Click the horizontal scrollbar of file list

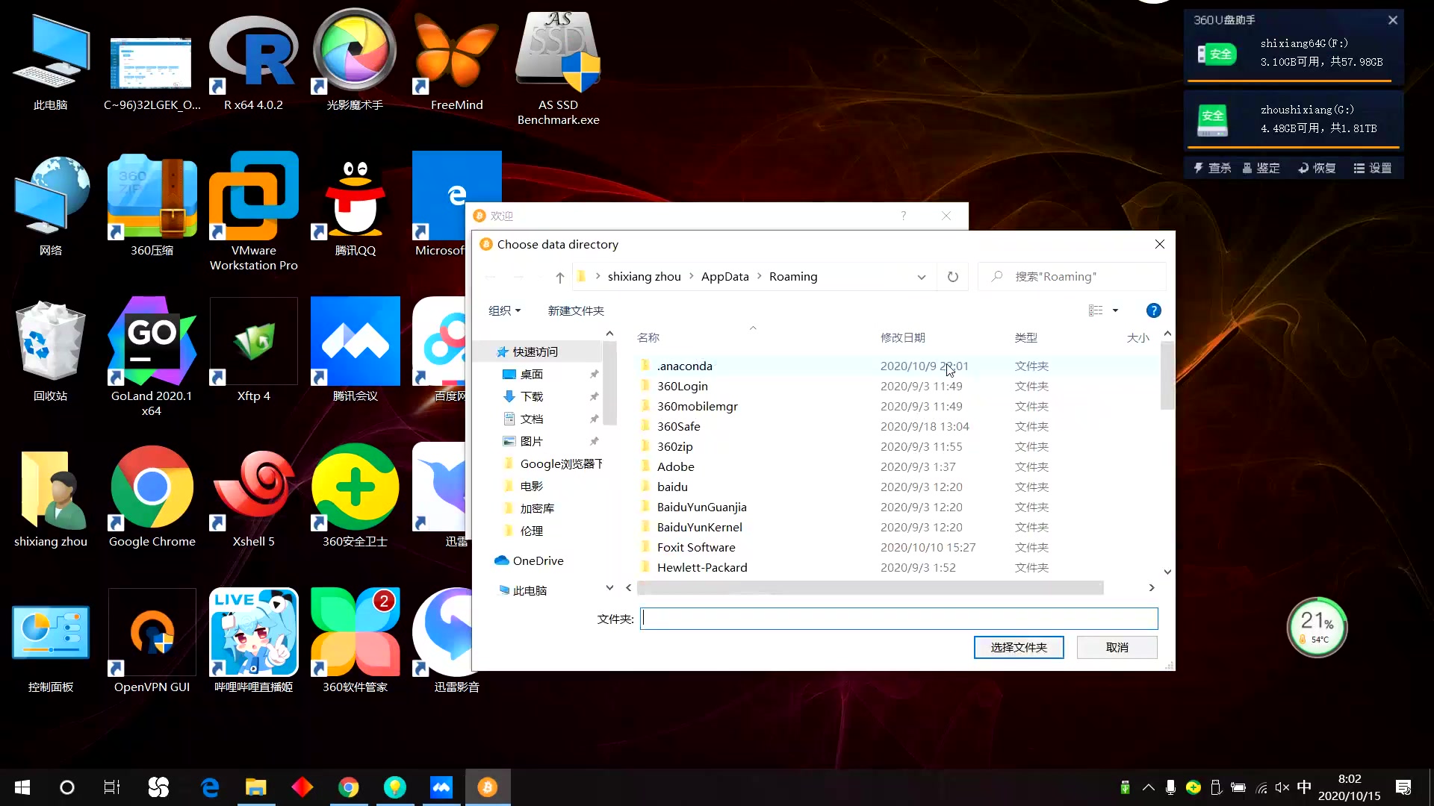(870, 588)
